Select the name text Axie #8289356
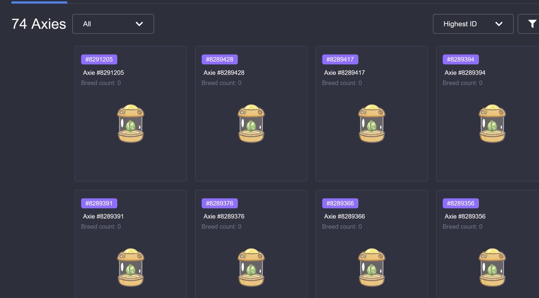This screenshot has height=298, width=539. pos(465,216)
